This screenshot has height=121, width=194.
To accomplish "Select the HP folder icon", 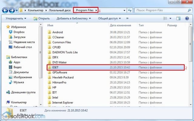I will pos(49,87).
